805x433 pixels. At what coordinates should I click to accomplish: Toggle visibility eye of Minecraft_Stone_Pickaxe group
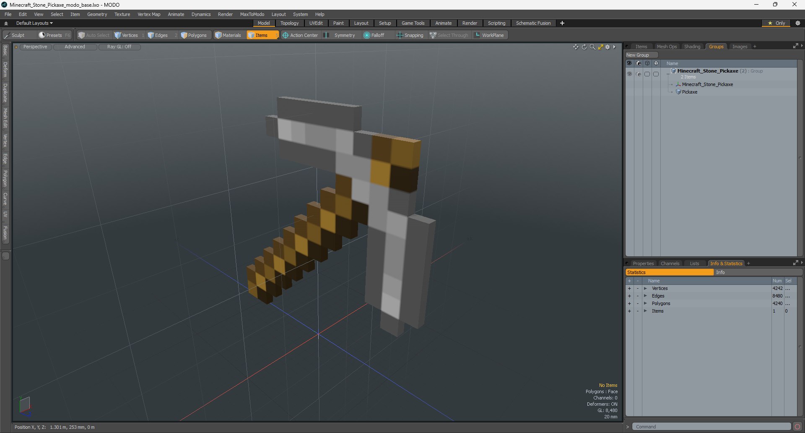click(629, 74)
